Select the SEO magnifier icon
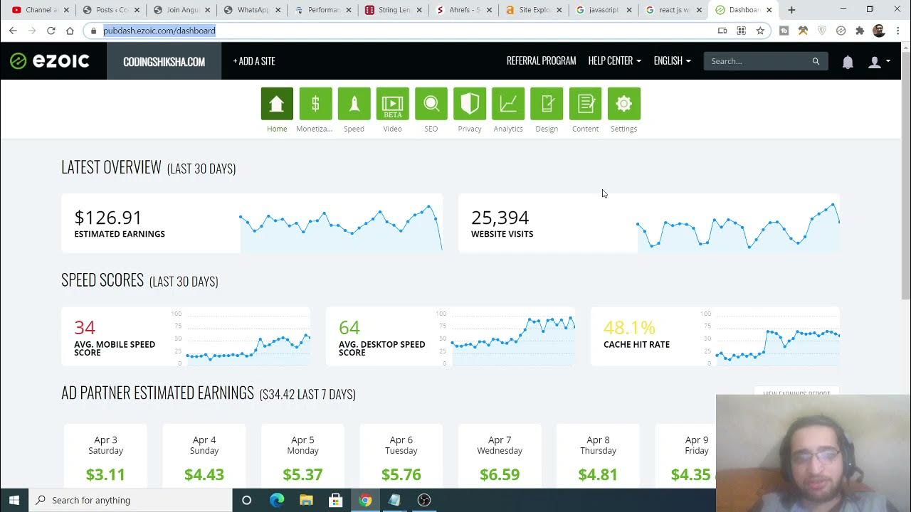Screen dimensions: 911x512 [431, 104]
